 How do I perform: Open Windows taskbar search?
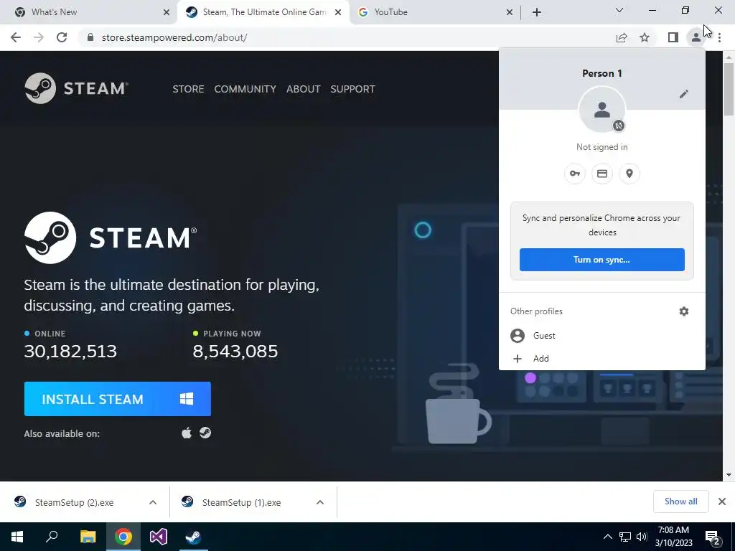[52, 537]
